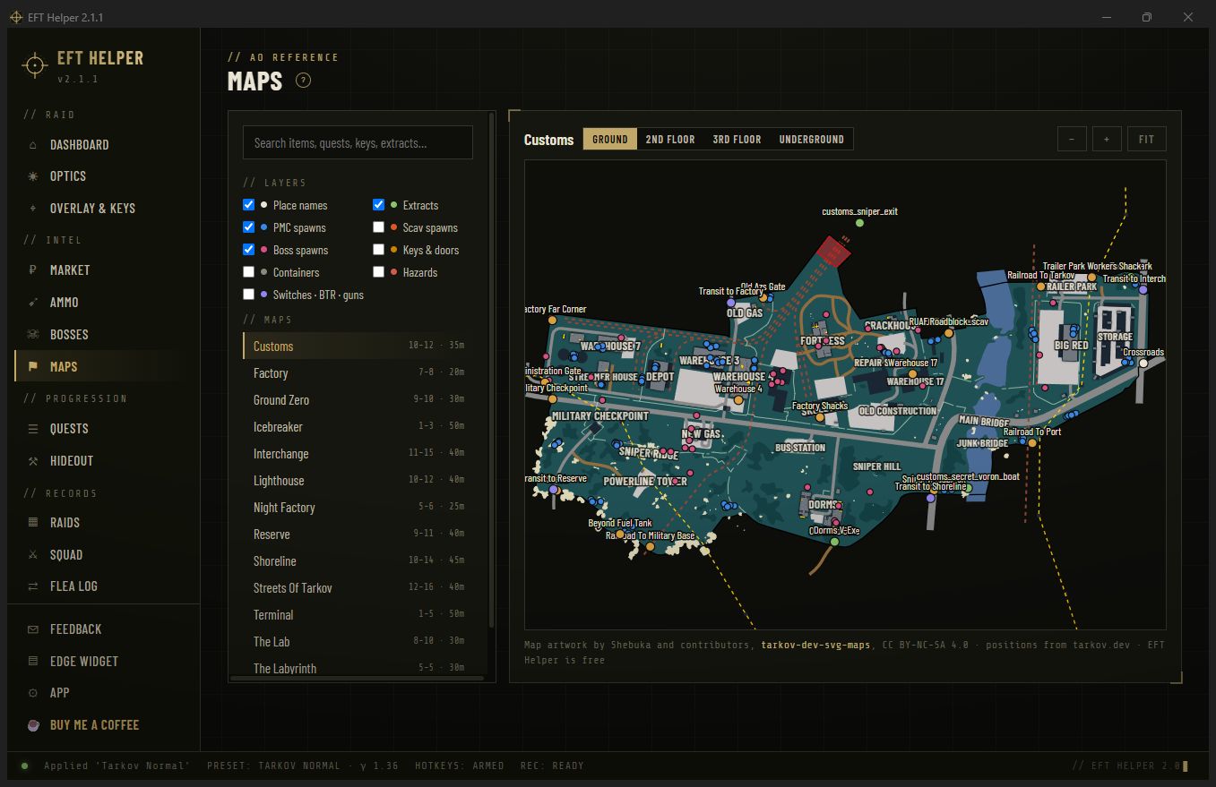Click the EFT Helper crosshair logo
1216x787 pixels.
click(35, 65)
